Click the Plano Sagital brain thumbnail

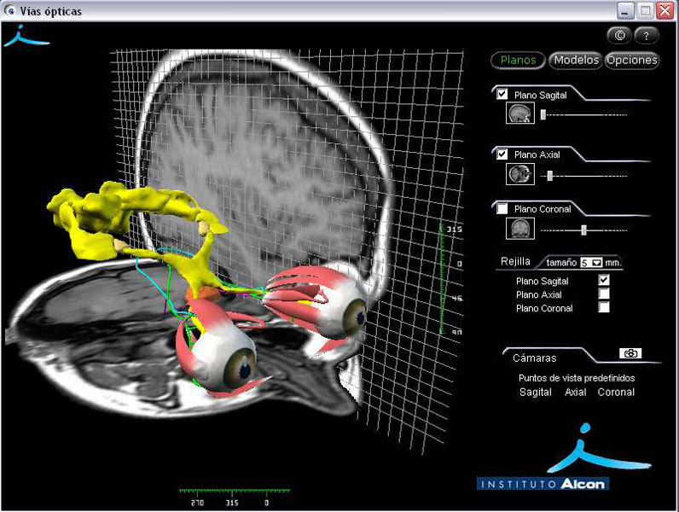[520, 113]
